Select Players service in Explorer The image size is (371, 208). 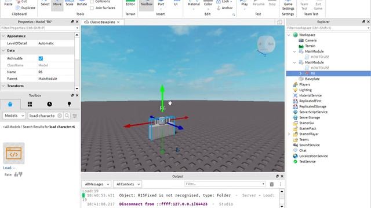point(304,84)
